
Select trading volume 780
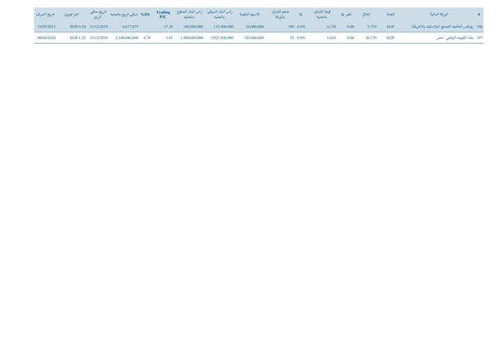pos(291,27)
